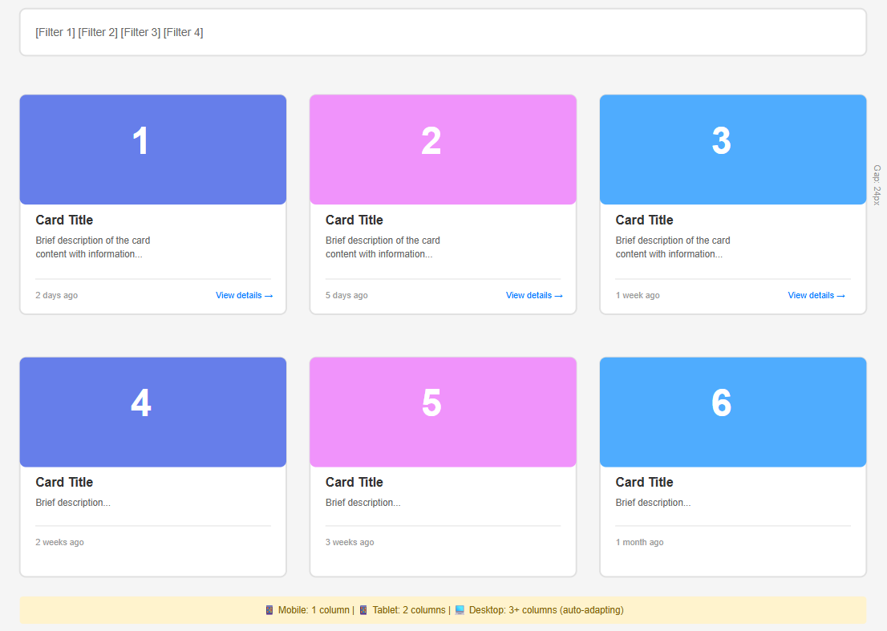The height and width of the screenshot is (631, 887).
Task: Open View details on card 3
Action: pos(816,295)
